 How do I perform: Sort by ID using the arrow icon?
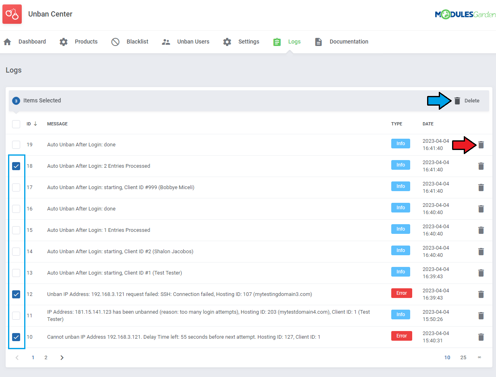35,124
